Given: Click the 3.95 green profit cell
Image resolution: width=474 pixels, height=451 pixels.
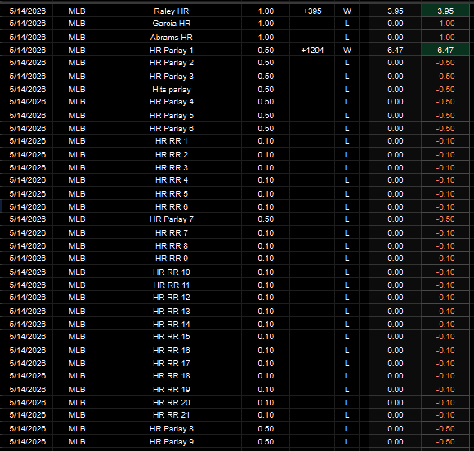Looking at the screenshot, I should point(445,11).
